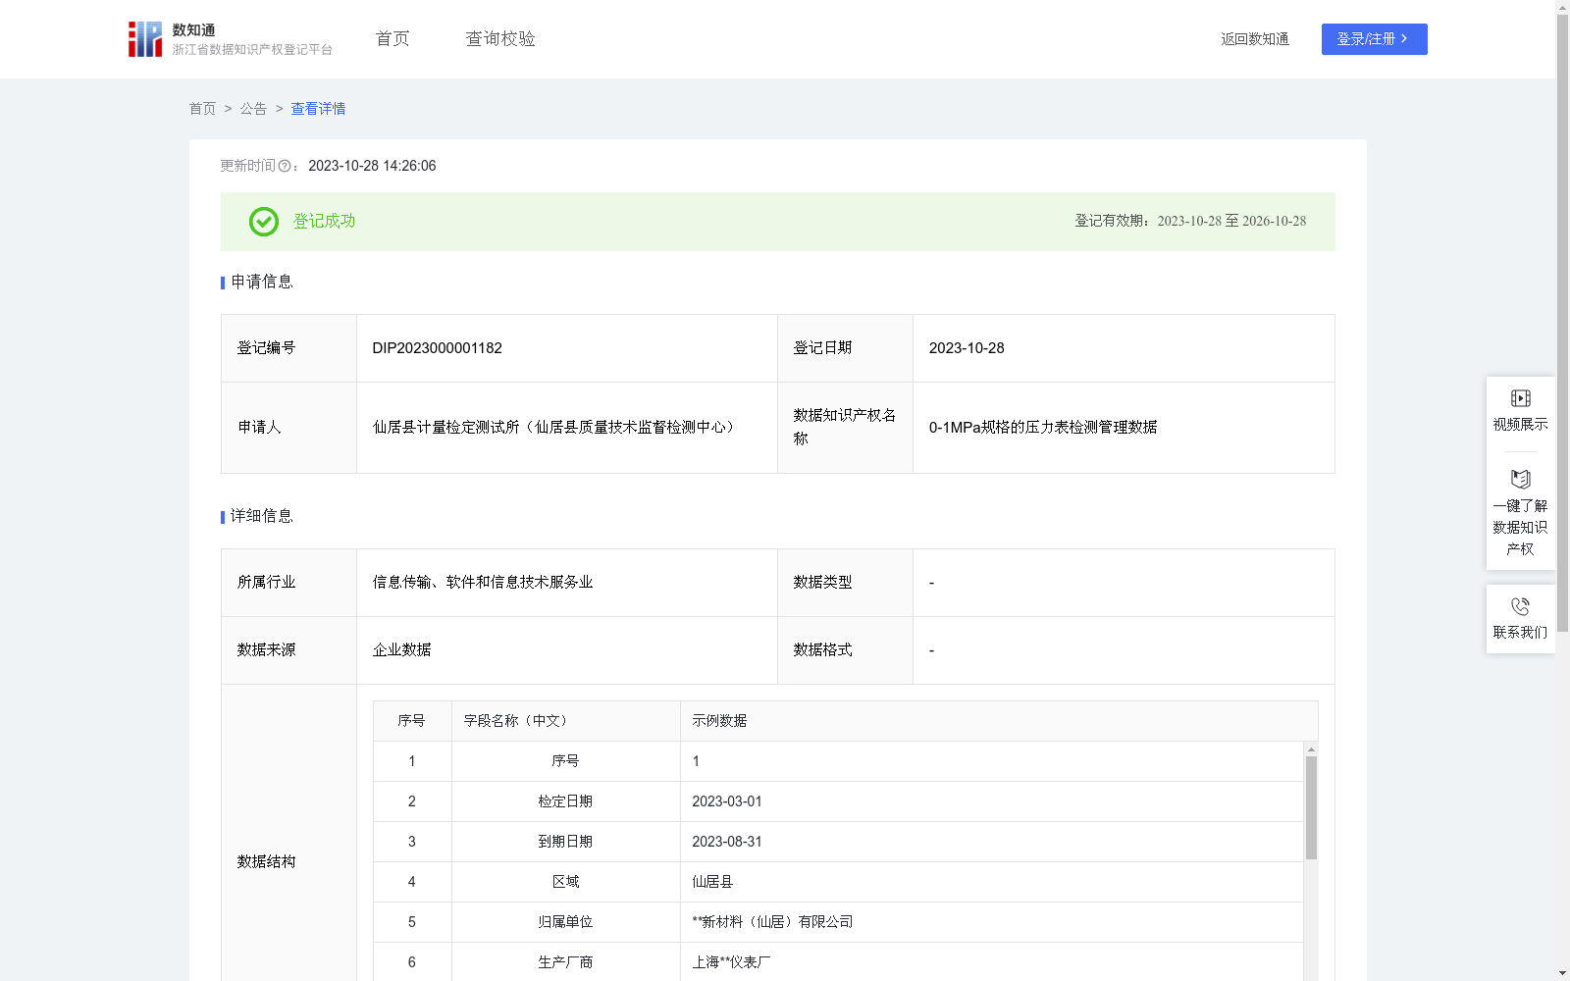Click 查看详情 in the breadcrumb
Image resolution: width=1570 pixels, height=981 pixels.
click(x=318, y=109)
